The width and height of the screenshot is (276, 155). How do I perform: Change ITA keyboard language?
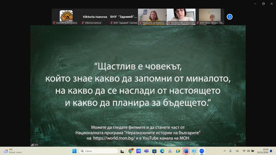pyautogui.click(x=237, y=151)
